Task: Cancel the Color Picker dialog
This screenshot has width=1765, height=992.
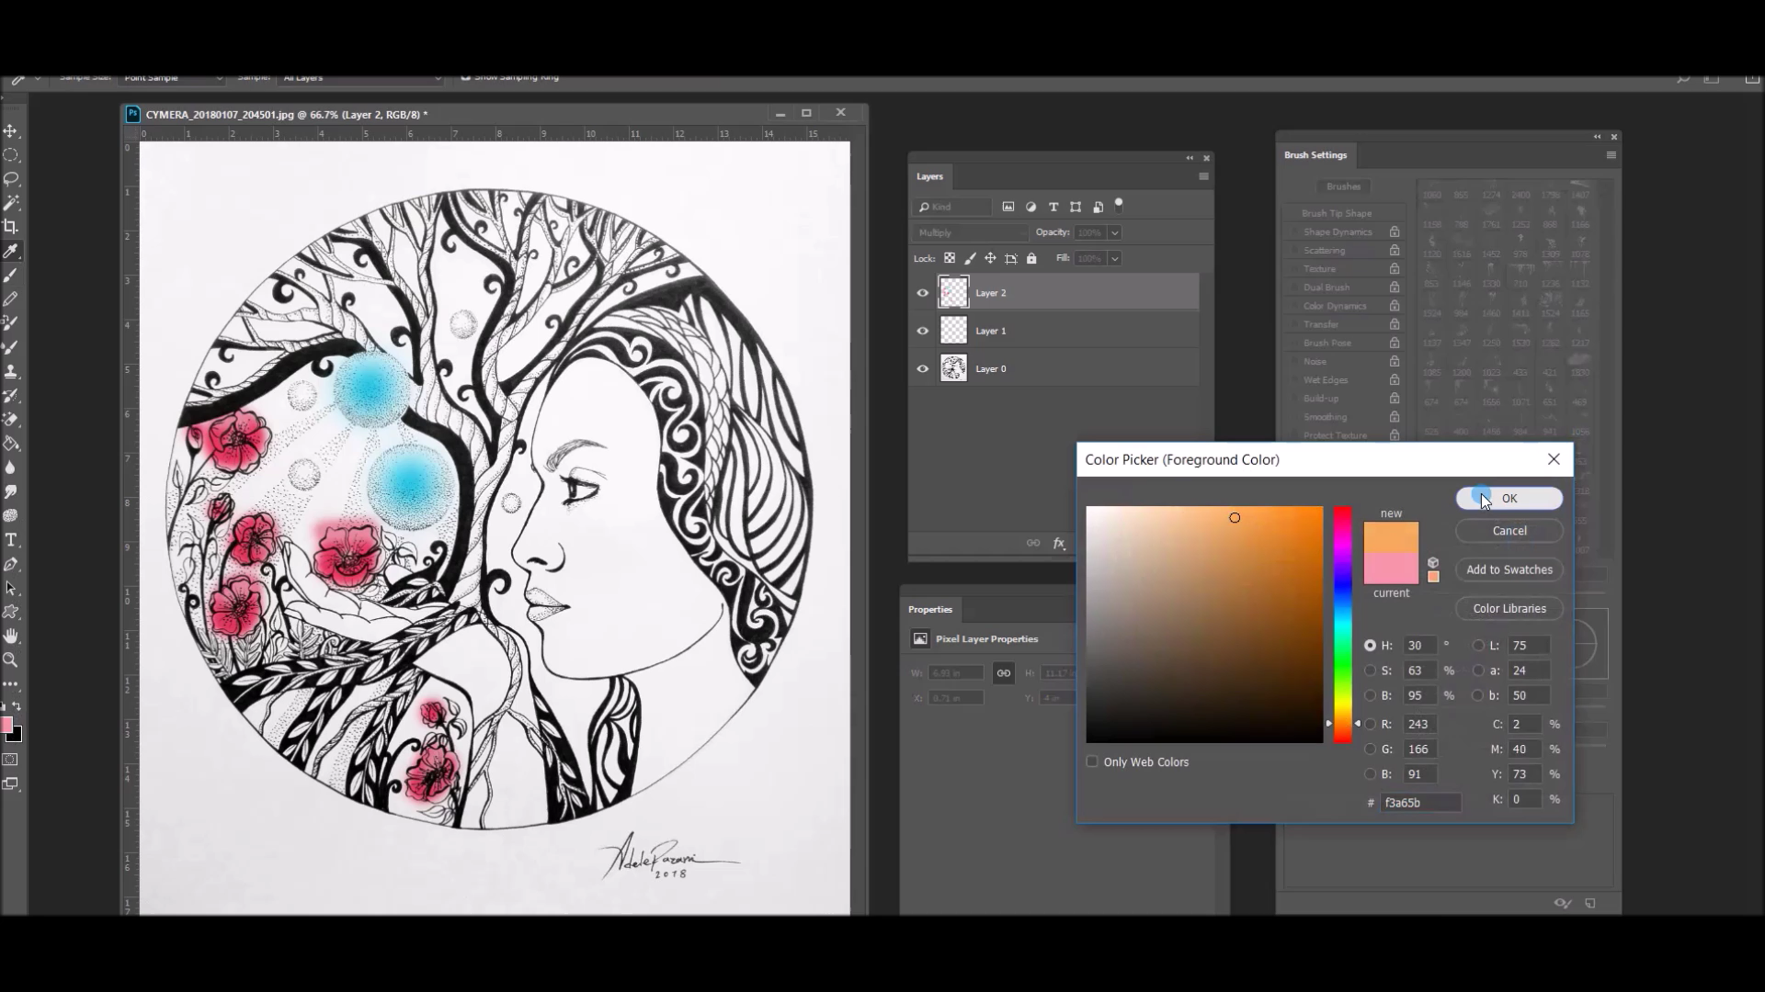Action: tap(1509, 531)
